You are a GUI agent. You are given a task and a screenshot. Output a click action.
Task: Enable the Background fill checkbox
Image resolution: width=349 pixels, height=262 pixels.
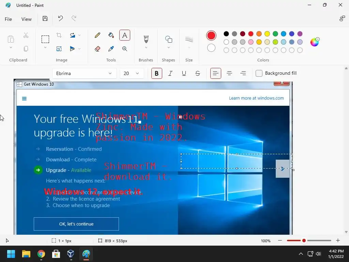(259, 73)
